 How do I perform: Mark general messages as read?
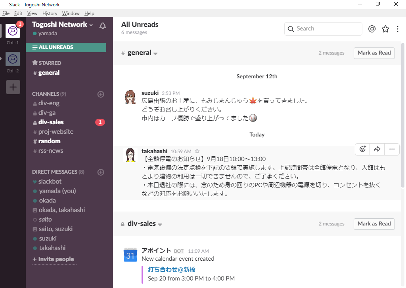[x=374, y=53]
